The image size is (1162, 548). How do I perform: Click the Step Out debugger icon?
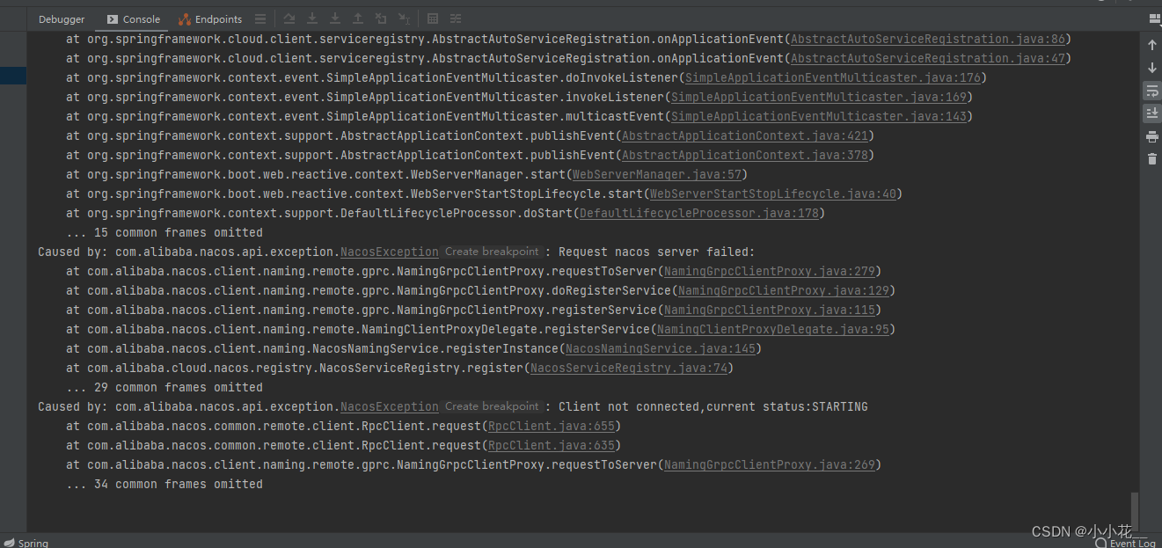(x=358, y=18)
